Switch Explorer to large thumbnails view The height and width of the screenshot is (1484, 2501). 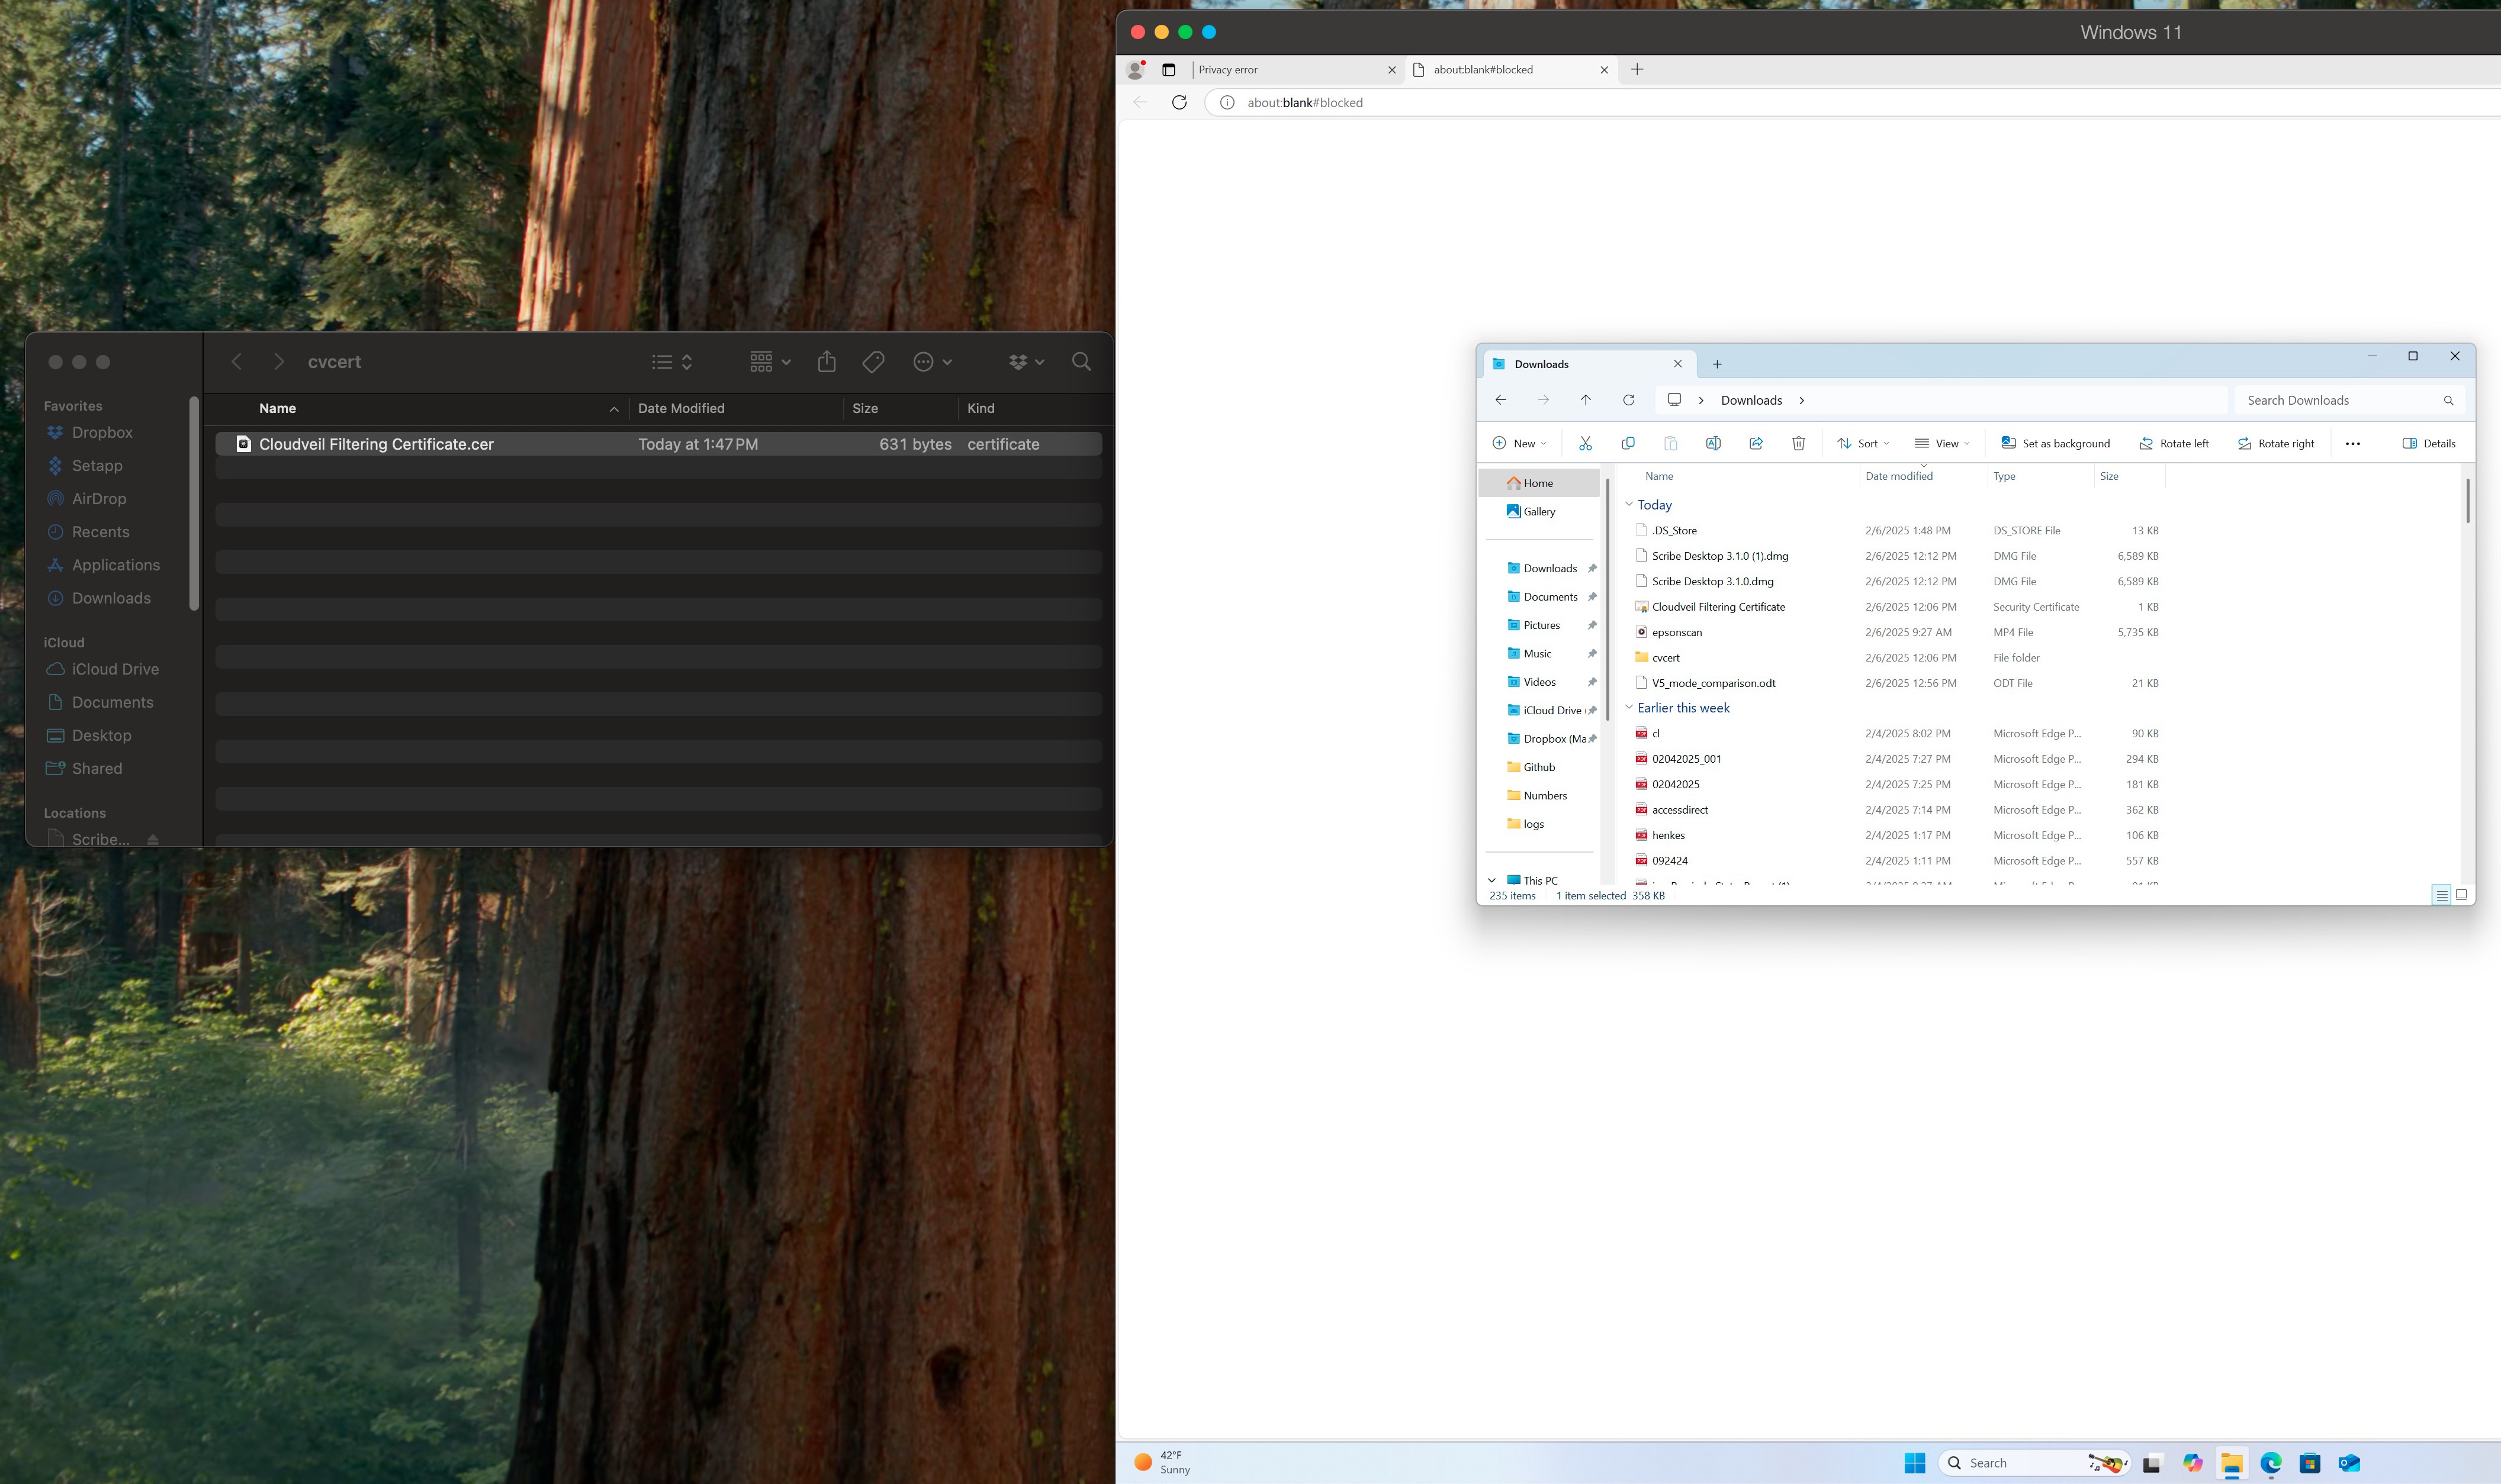[2461, 895]
